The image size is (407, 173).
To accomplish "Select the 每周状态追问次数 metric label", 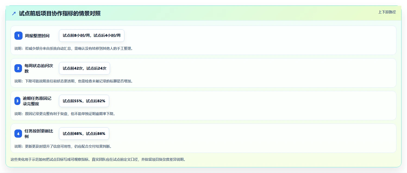I will pos(39,68).
